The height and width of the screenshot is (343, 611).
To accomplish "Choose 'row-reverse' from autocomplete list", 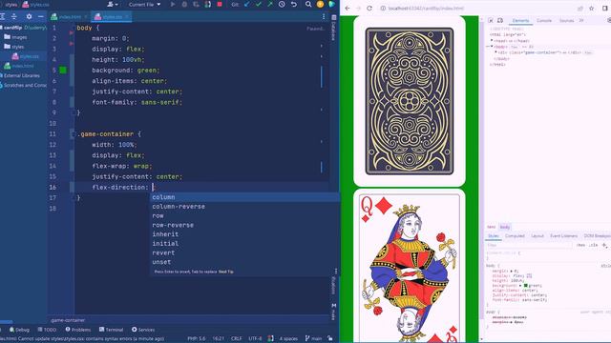I will point(245,225).
